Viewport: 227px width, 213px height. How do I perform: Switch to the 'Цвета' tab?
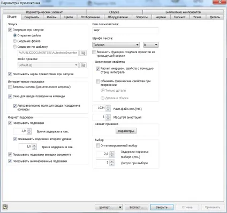click(69, 17)
